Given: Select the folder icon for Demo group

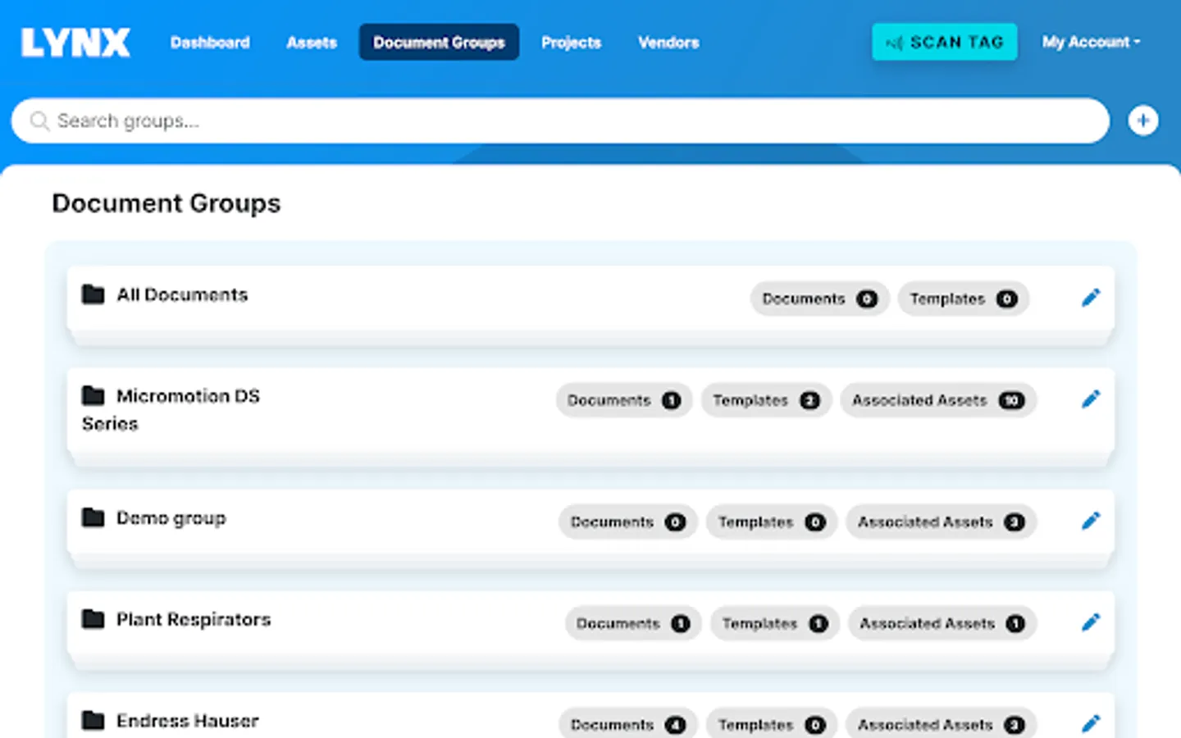Looking at the screenshot, I should click(93, 517).
